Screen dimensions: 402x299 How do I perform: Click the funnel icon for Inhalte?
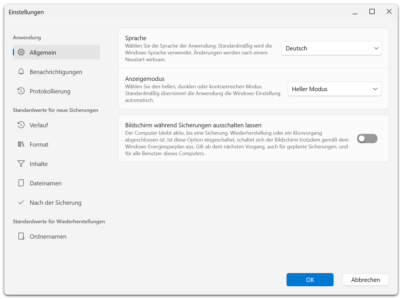(x=21, y=163)
